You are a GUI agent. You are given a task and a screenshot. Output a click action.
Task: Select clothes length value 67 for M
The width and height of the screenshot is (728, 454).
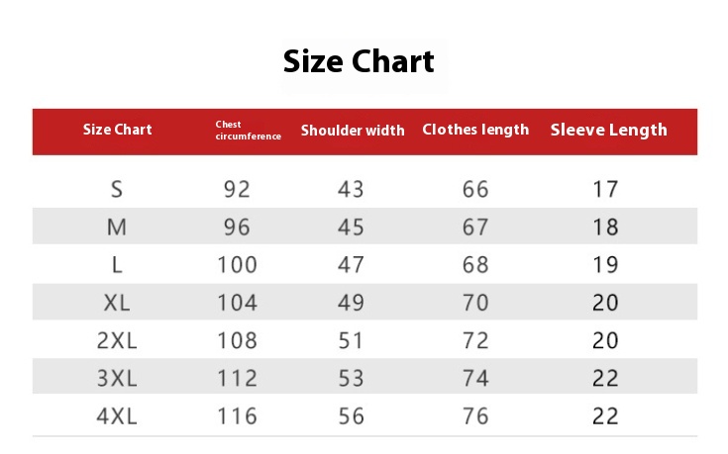coord(475,227)
